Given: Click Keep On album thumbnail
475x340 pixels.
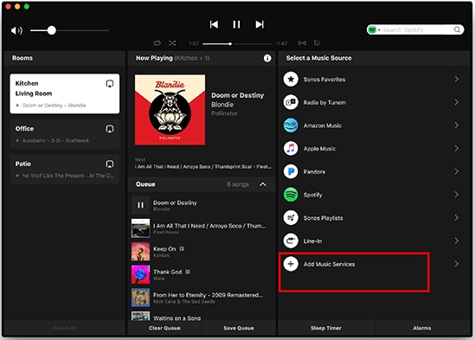Looking at the screenshot, I should pyautogui.click(x=140, y=252).
